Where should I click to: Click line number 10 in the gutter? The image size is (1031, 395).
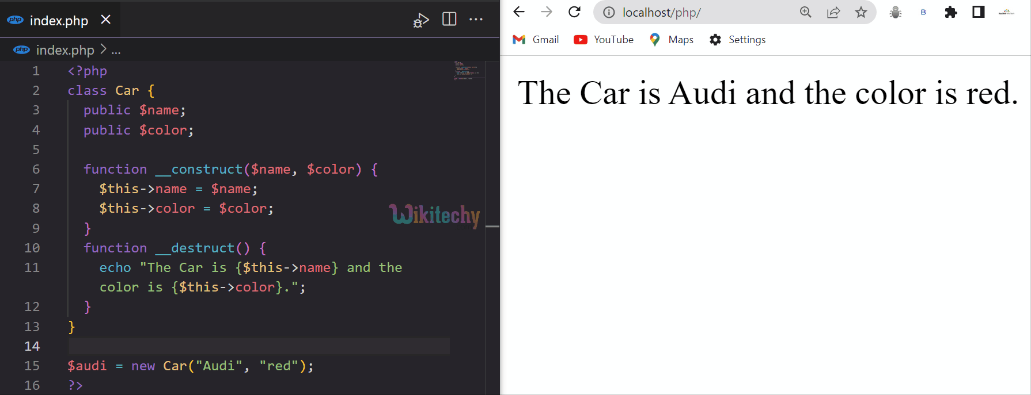pos(32,248)
